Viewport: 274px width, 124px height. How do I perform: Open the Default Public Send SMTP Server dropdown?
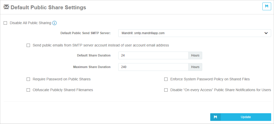tap(195, 33)
